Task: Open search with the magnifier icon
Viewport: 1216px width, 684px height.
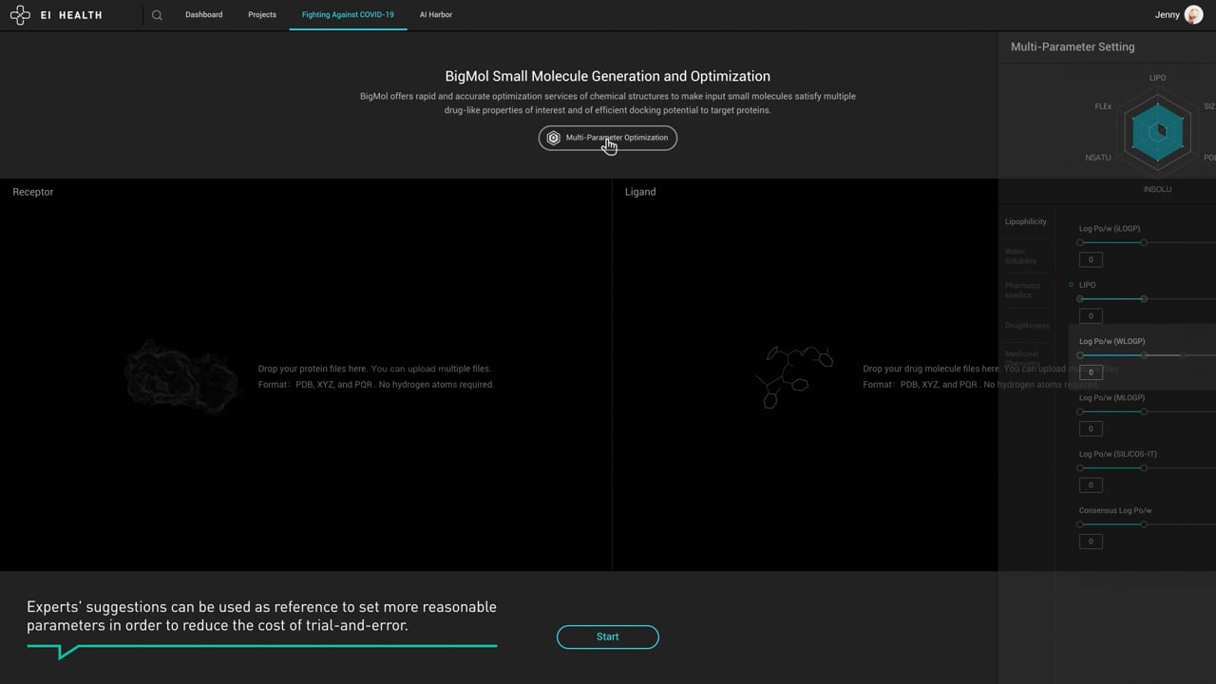Action: tap(157, 15)
